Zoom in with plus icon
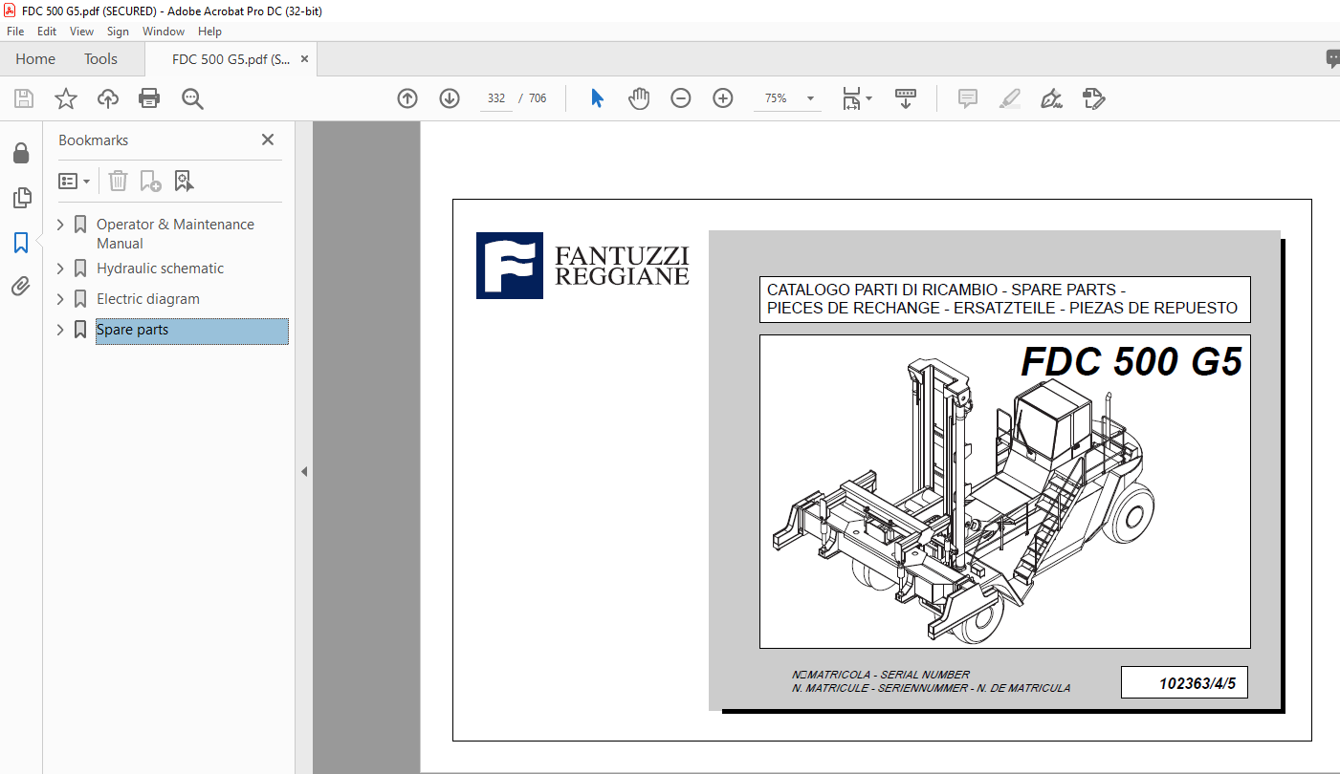 pos(723,98)
